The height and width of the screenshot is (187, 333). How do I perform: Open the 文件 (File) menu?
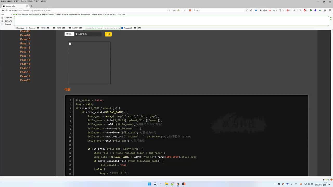pos(3,1)
